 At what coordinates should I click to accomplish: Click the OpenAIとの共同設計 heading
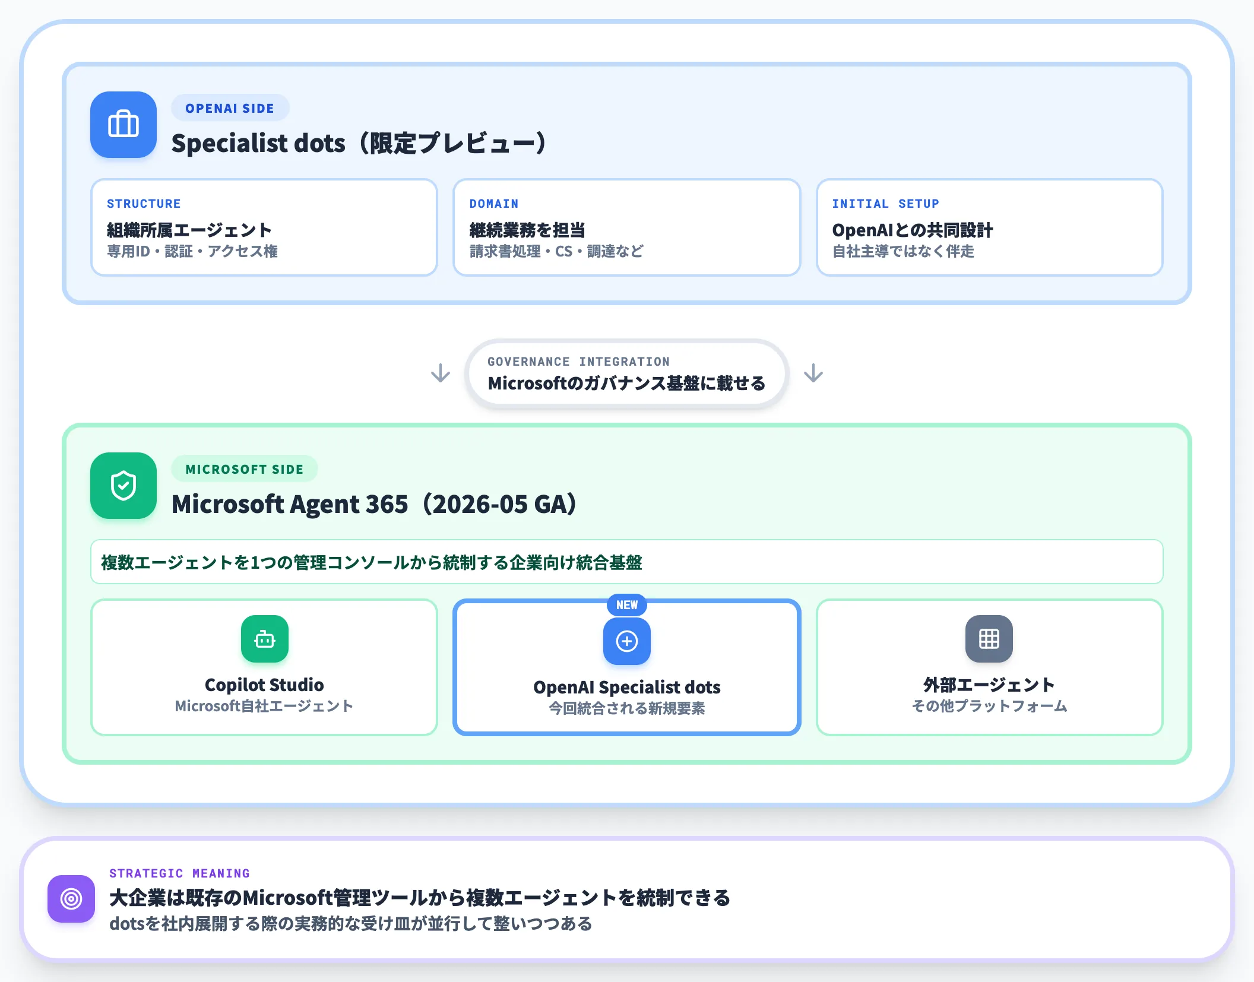[913, 230]
